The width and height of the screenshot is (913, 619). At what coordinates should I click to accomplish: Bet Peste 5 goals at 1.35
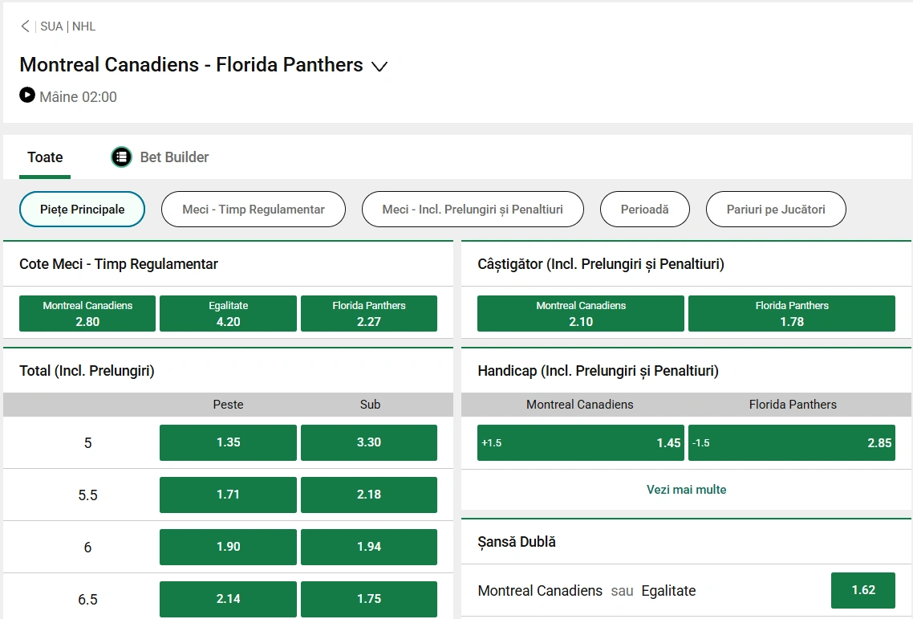pos(228,442)
